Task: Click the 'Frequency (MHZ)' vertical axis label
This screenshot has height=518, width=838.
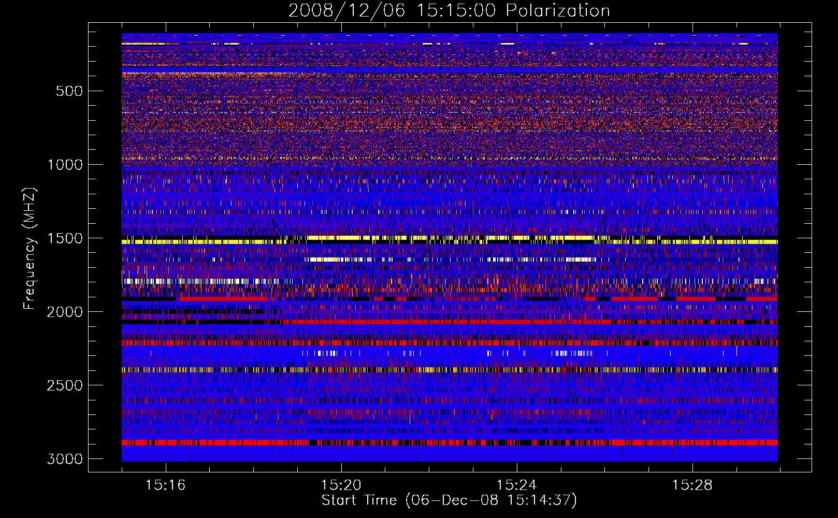Action: [x=30, y=249]
